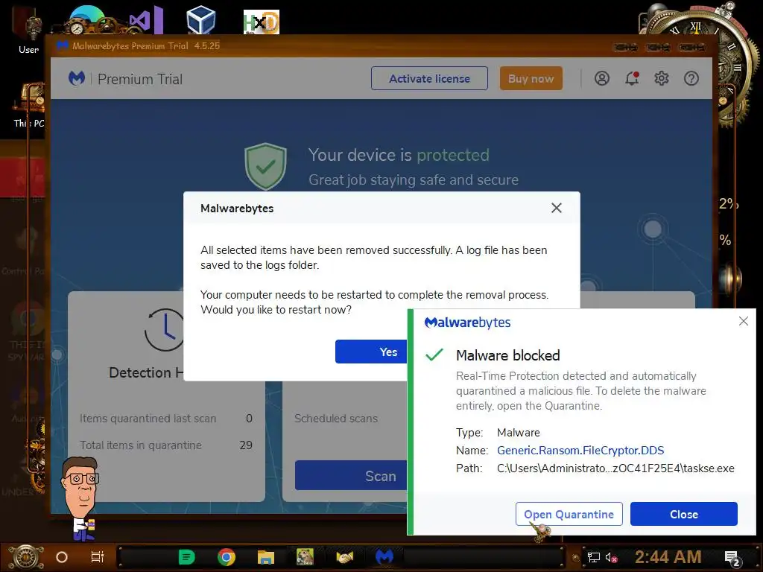This screenshot has height=572, width=763.
Task: Click the green protected shield icon
Action: pyautogui.click(x=265, y=166)
